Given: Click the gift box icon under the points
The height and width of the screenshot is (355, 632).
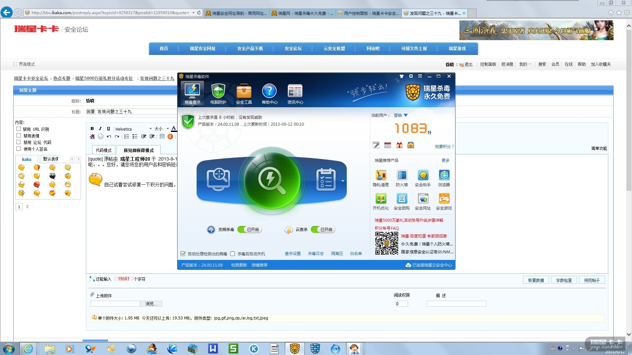Looking at the screenshot, I should [399, 145].
